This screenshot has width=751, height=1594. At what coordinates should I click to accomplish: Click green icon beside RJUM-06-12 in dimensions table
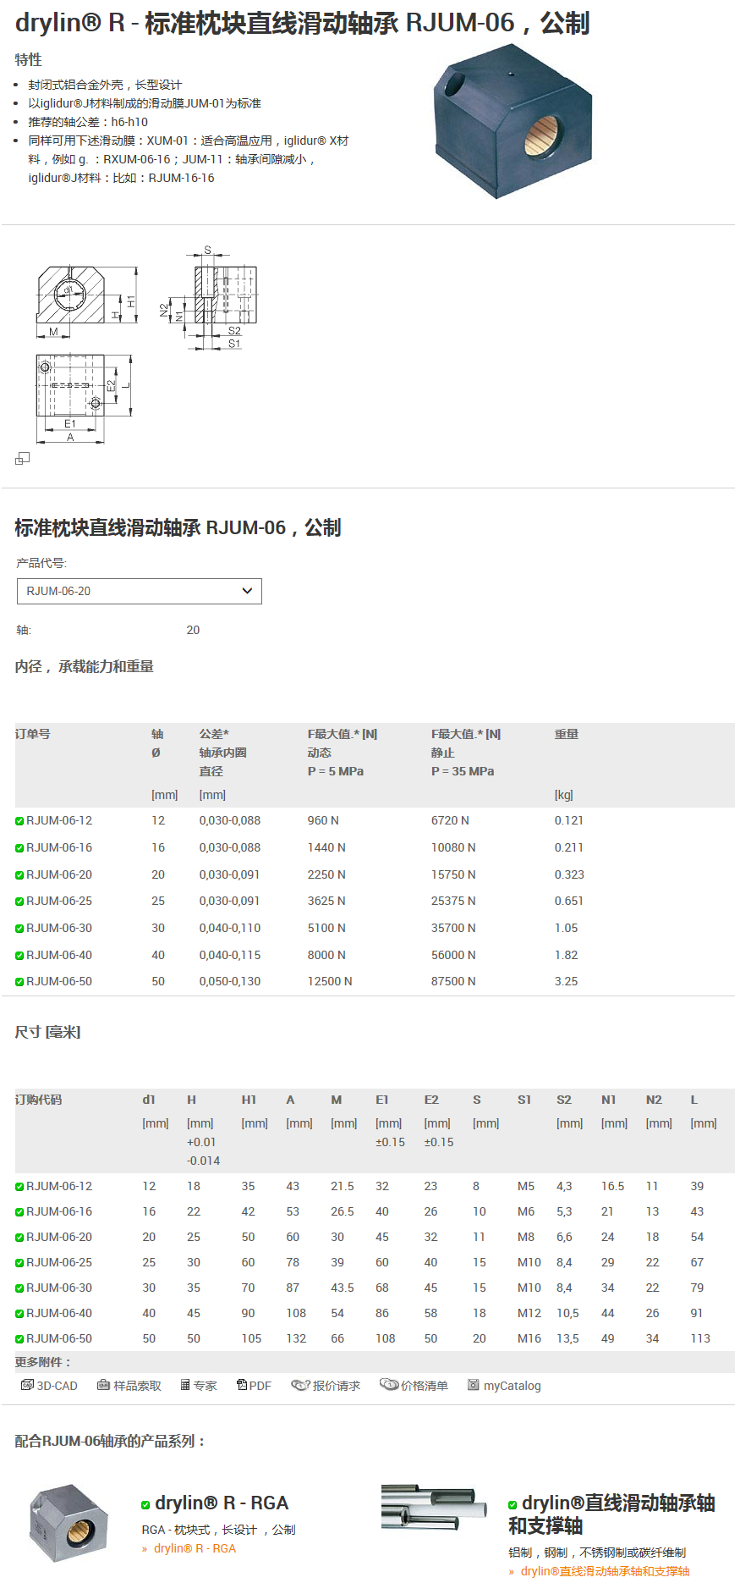pyautogui.click(x=19, y=1187)
